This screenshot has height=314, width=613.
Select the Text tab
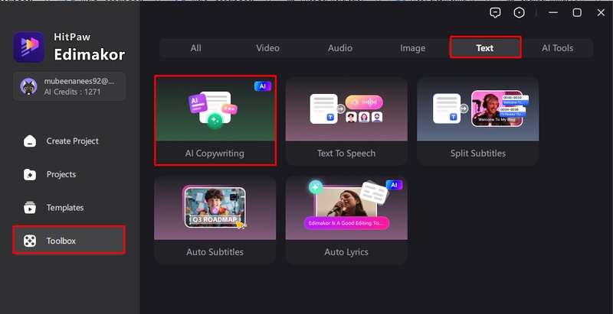484,48
